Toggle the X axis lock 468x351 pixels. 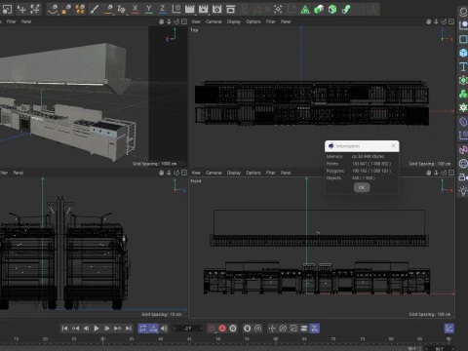[x=136, y=9]
